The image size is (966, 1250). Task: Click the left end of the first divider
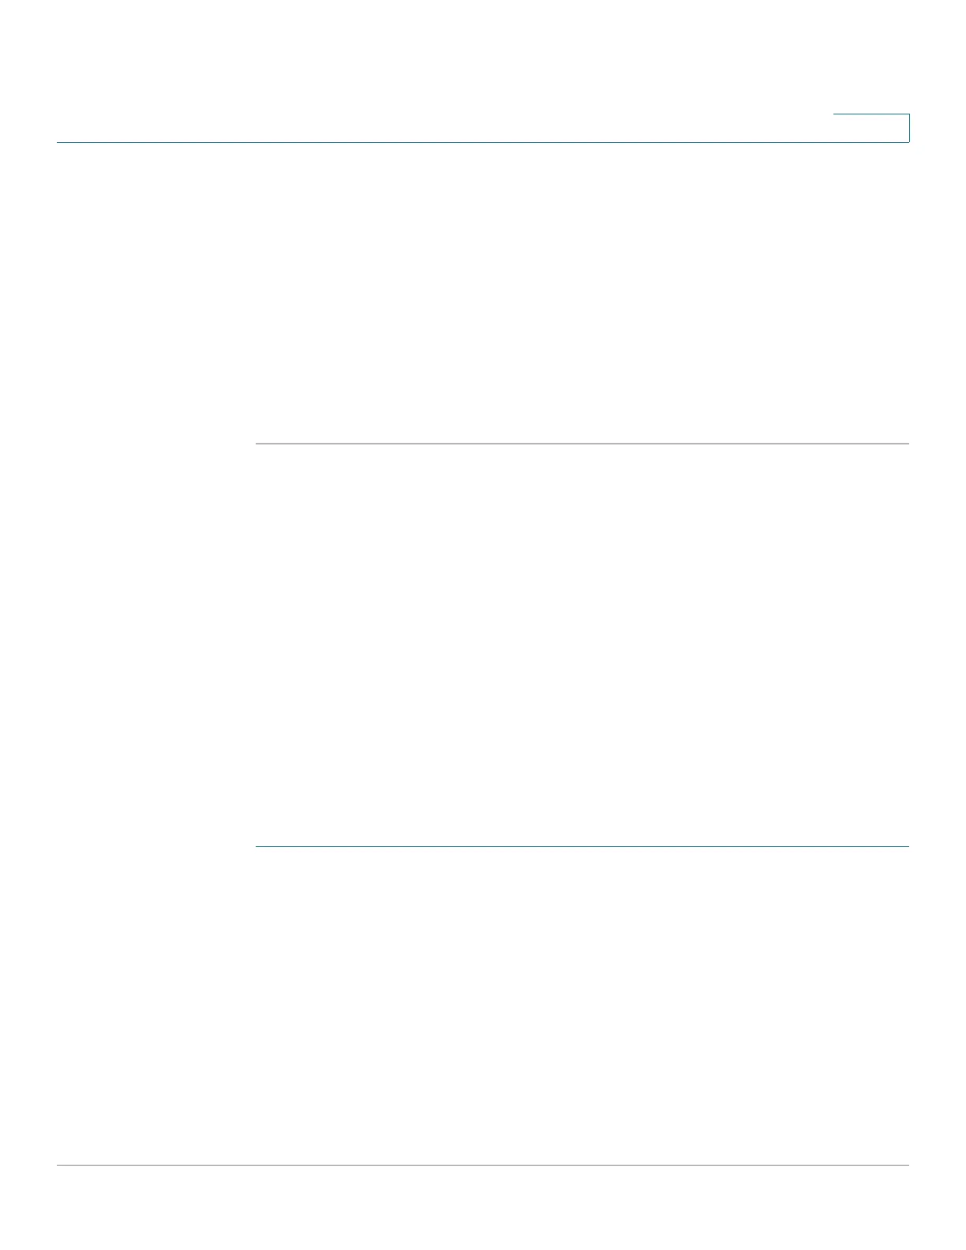(x=260, y=444)
